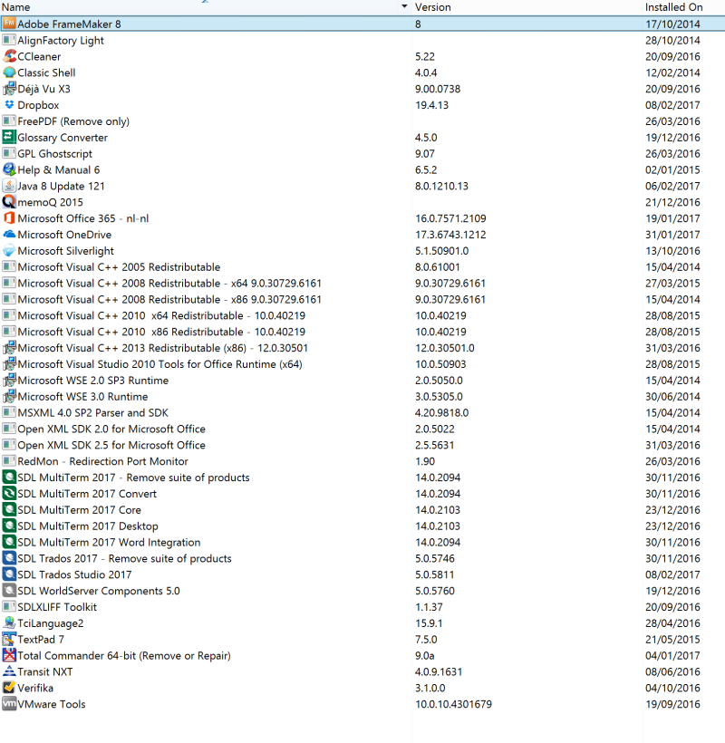Click version 8.0.1210.13 cell
This screenshot has width=725, height=743.
point(441,187)
